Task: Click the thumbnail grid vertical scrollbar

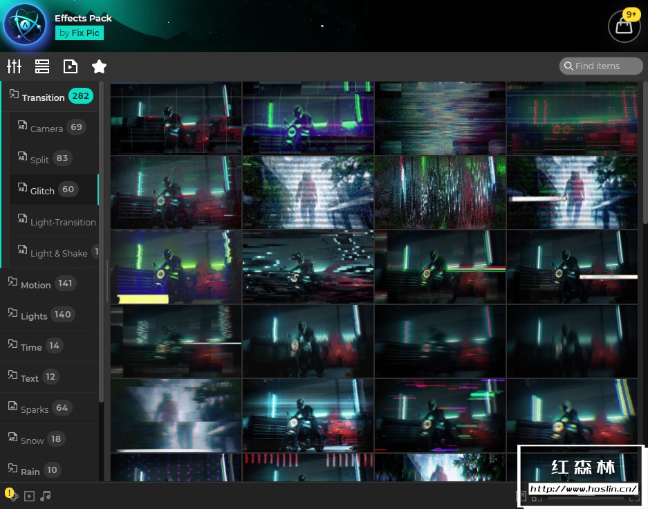Action: [645, 153]
